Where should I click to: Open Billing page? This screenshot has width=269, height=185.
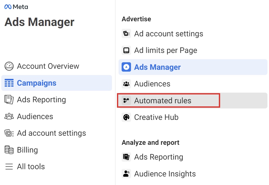(57, 150)
